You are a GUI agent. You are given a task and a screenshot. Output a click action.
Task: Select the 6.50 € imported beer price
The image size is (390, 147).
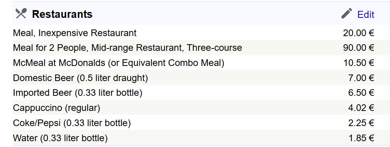point(361,93)
